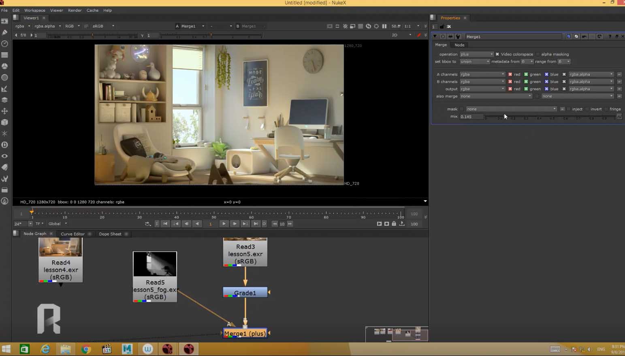Click the mix slider track
The width and height of the screenshot is (625, 356).
[x=551, y=117]
